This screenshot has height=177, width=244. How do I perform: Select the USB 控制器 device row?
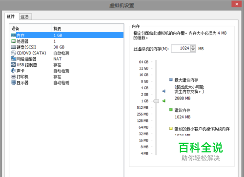click(x=67, y=65)
